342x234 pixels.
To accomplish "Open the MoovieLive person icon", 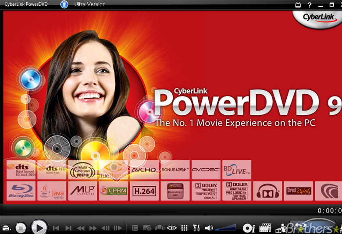I will coord(281,228).
